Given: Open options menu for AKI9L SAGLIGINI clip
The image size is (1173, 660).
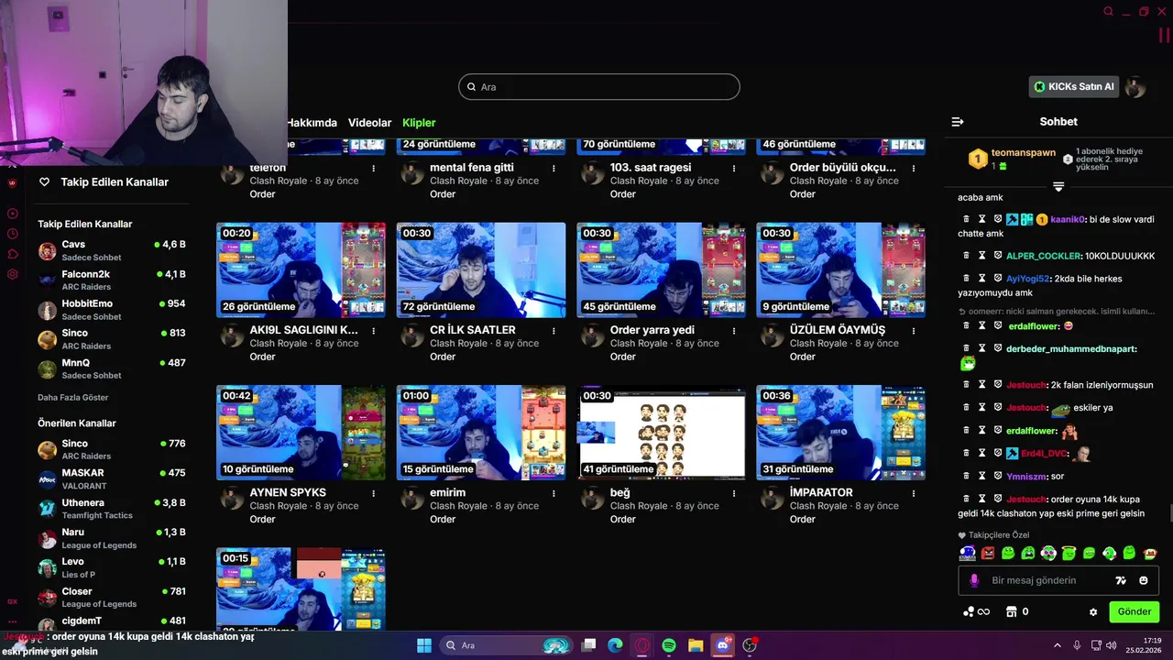Looking at the screenshot, I should coord(374,330).
